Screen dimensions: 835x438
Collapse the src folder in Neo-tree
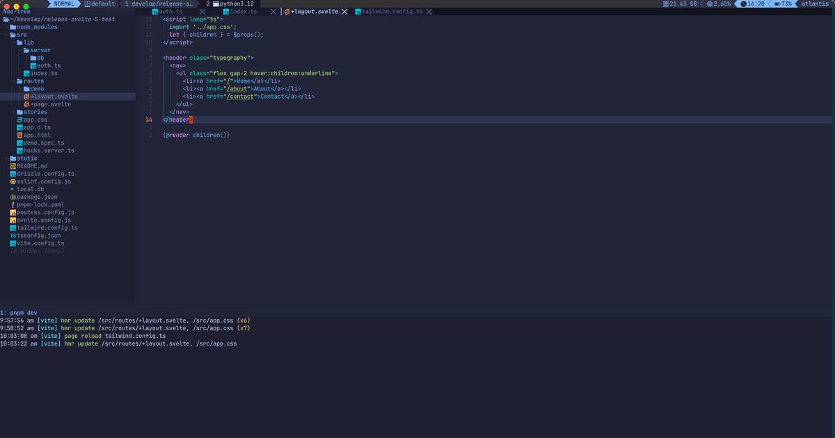6,35
